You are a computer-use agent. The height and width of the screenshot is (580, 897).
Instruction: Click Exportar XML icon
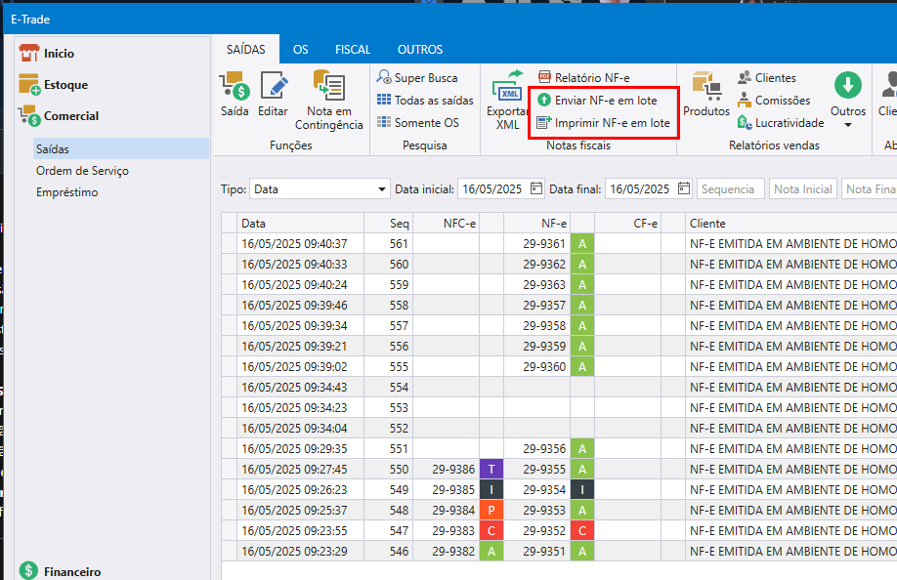507,86
